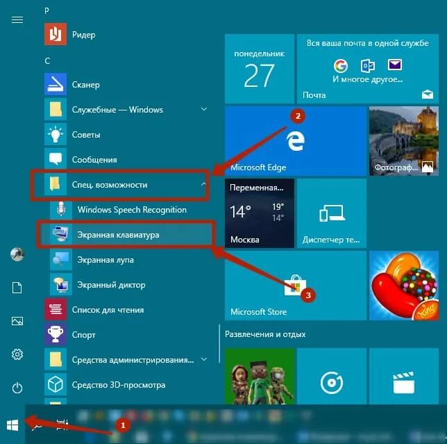Open the calendar tile showing понедельник 27
The image size is (447, 444).
click(x=260, y=69)
